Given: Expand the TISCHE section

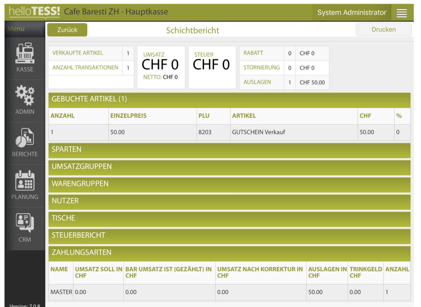Looking at the screenshot, I should pos(229,219).
